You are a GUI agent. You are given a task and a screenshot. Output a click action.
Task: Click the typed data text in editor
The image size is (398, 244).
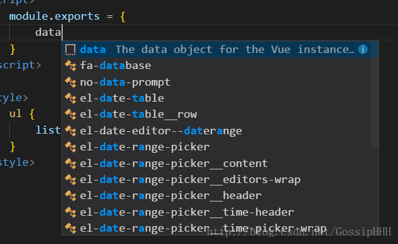(48, 33)
